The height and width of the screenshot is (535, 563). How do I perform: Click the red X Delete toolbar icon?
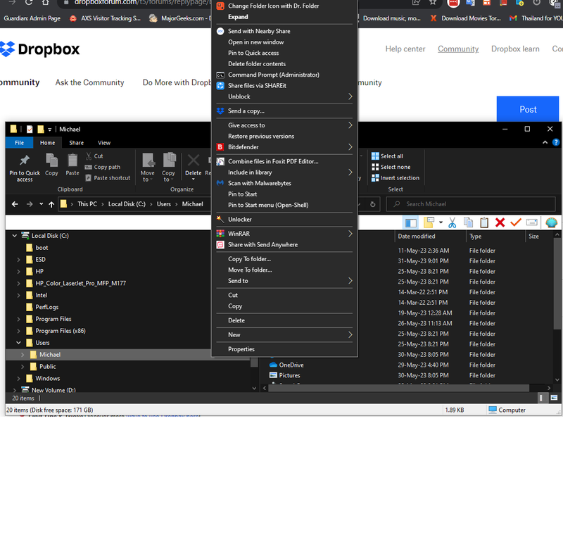point(500,222)
